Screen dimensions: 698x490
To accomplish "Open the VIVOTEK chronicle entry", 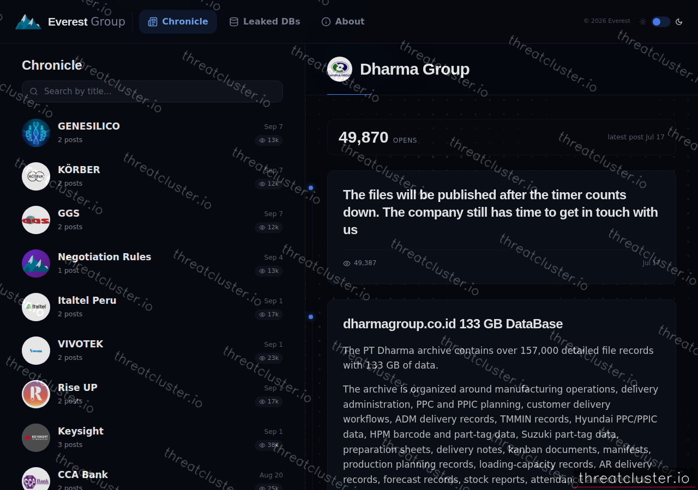I will coord(152,351).
